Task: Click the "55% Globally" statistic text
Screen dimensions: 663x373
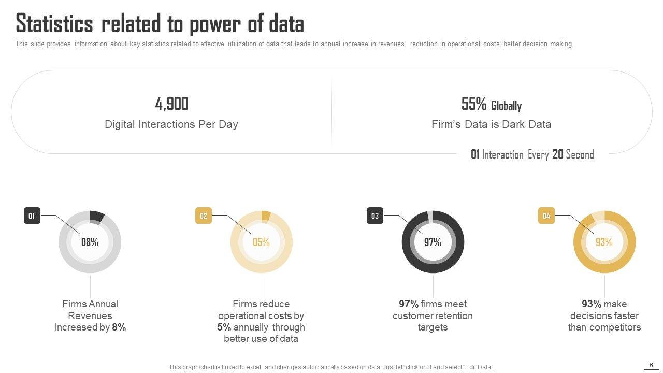Action: point(491,105)
